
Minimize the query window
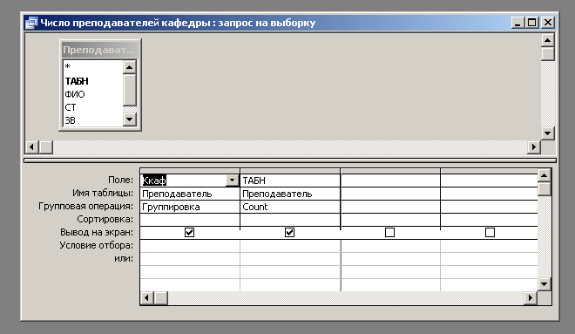(517, 23)
